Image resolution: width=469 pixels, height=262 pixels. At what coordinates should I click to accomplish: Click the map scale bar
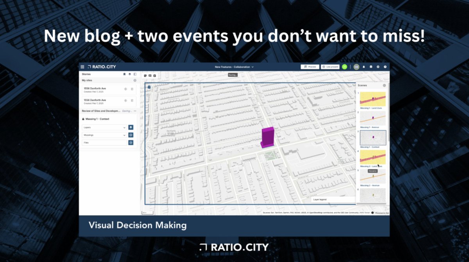coord(148,212)
